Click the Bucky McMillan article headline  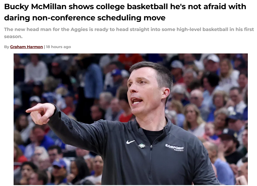pos(125,12)
